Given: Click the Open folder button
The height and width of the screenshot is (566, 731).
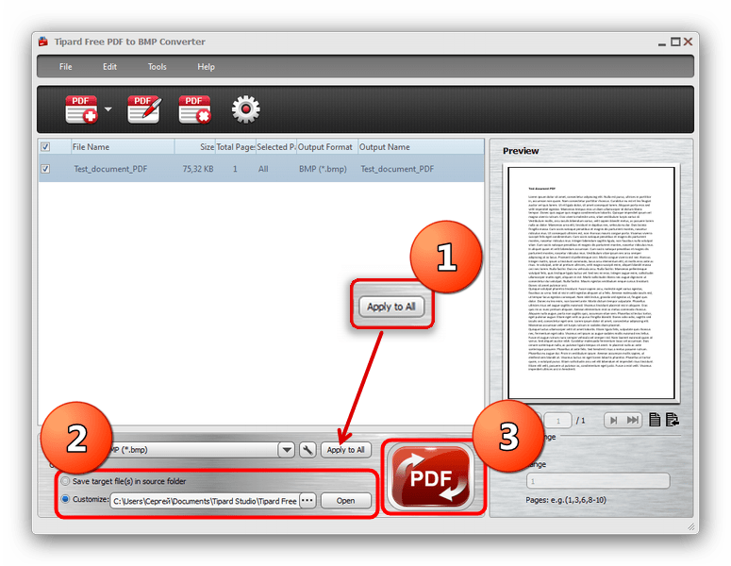Looking at the screenshot, I should point(345,500).
